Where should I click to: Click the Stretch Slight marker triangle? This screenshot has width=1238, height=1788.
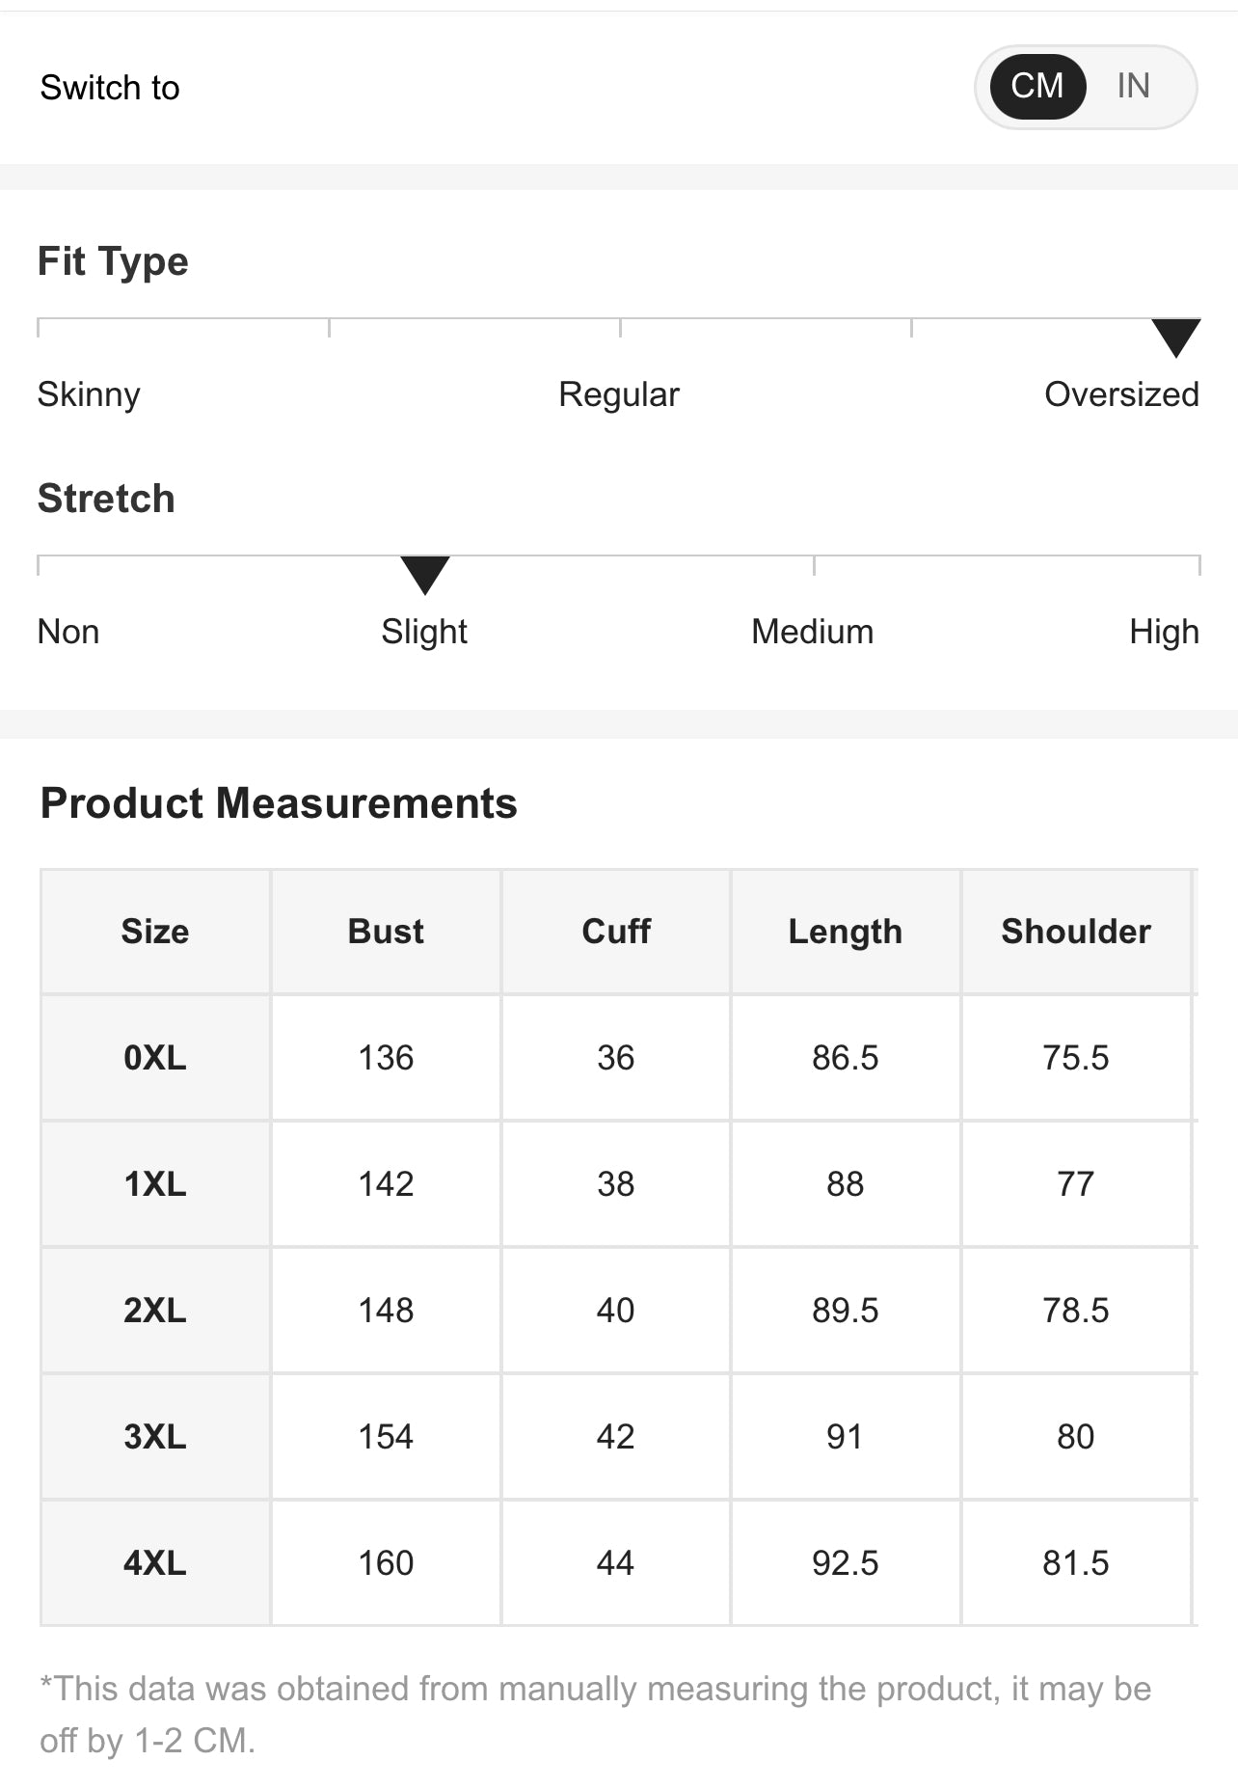[424, 574]
